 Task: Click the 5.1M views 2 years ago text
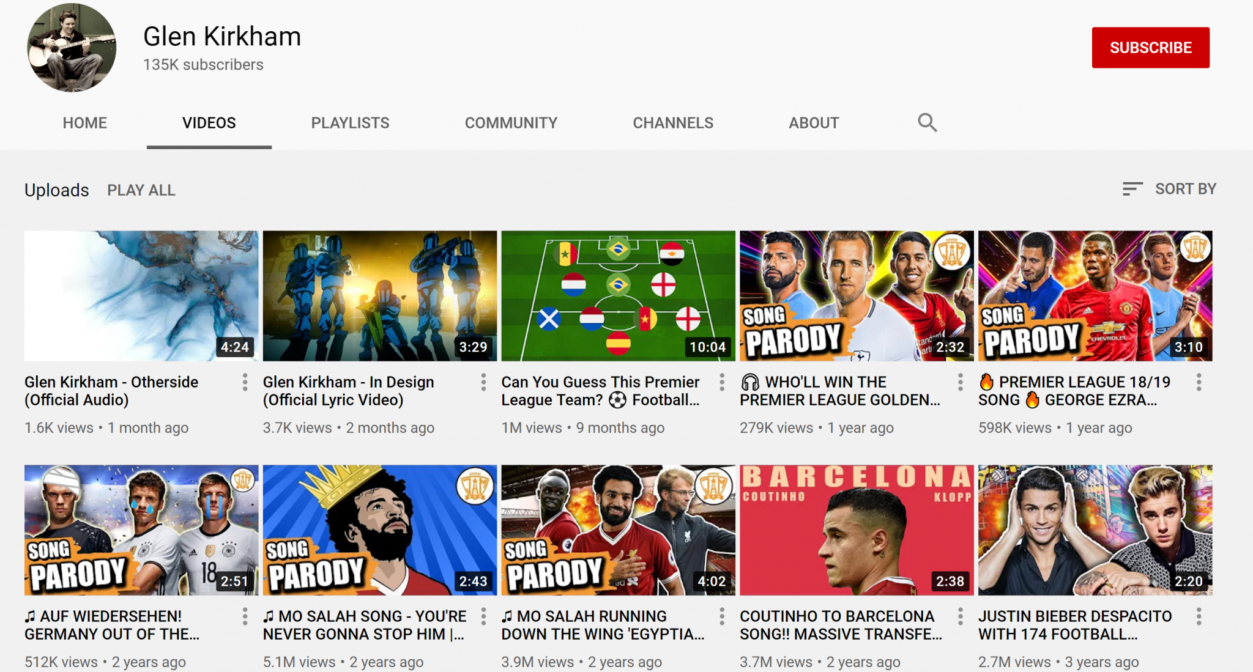[x=343, y=662]
